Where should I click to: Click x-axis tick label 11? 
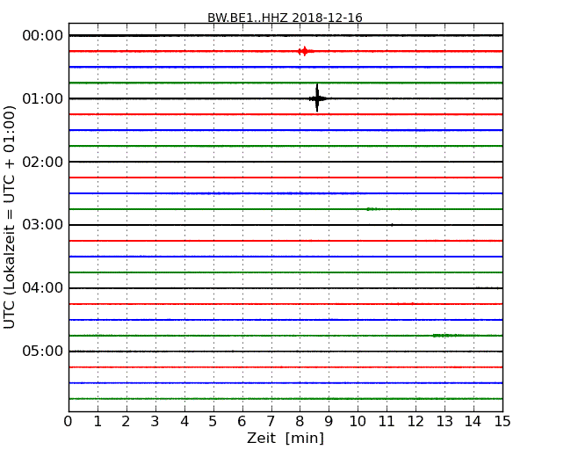point(387,421)
